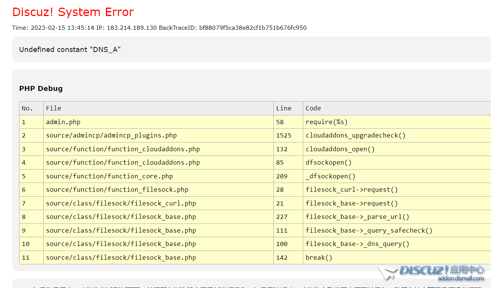Click the break() code cell
Screen dimensions: 491x288
[319, 258]
